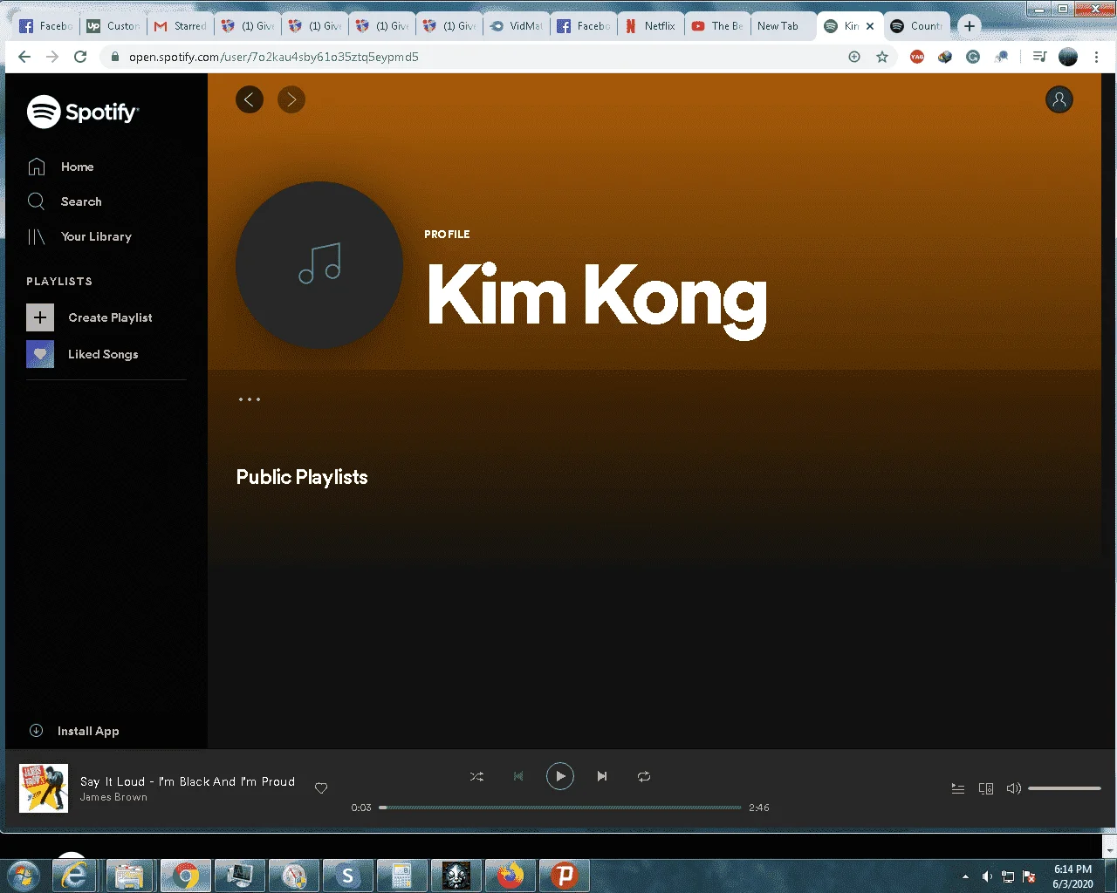
Task: Switch to the Netflix tab
Action: point(651,26)
